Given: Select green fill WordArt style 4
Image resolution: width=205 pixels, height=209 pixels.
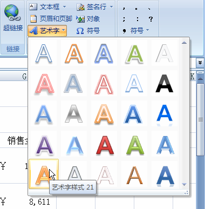Looking at the screenshot, I should pyautogui.click(x=134, y=53).
